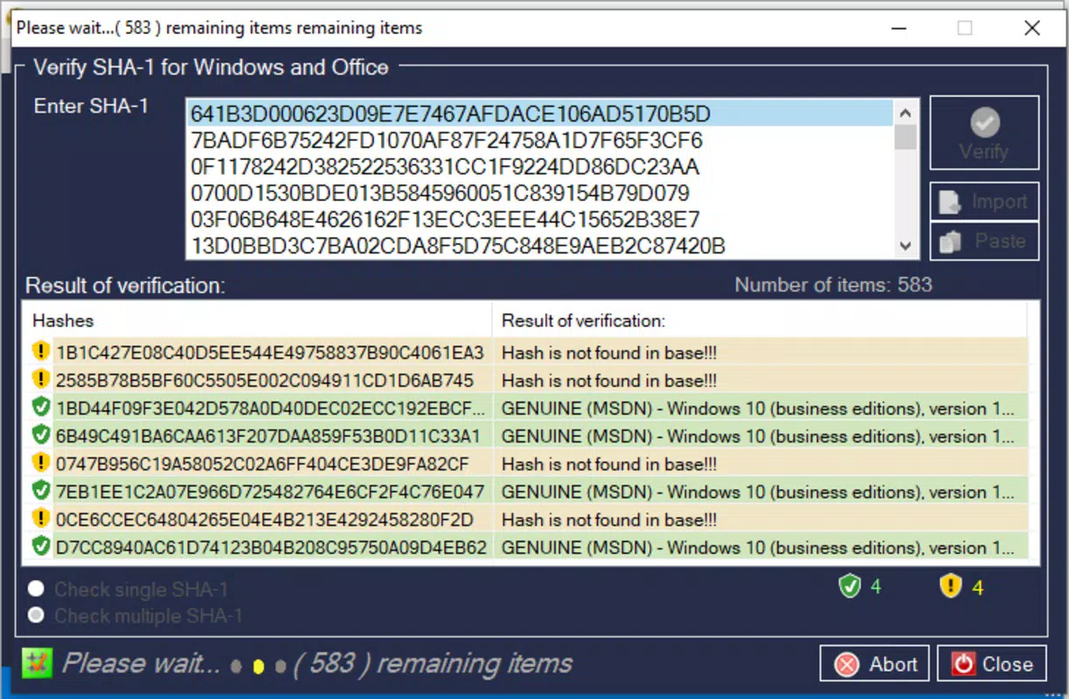The image size is (1069, 699).
Task: Click the yellow warning shield beside hash 2585B78B5BF60C5505E002C094911CD1D6AB745
Action: click(x=40, y=379)
